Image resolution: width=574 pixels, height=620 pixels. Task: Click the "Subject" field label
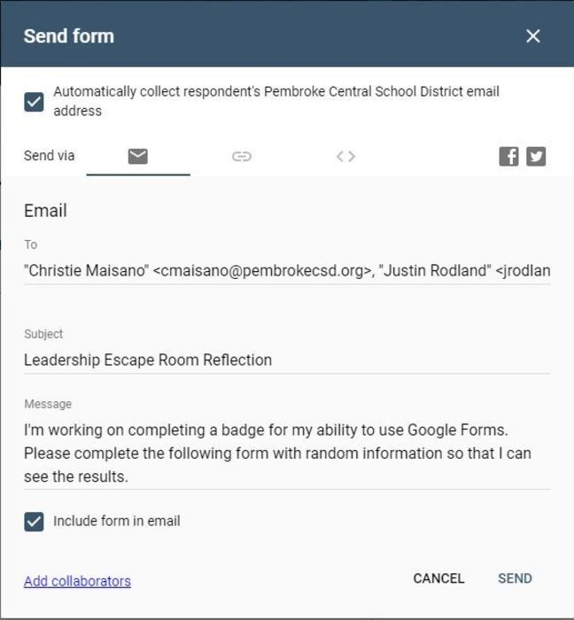pos(43,334)
